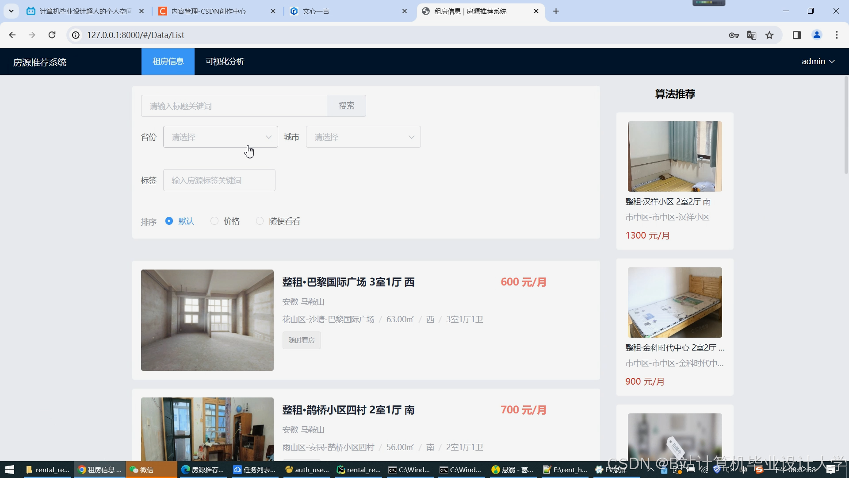This screenshot has width=849, height=478.
Task: Expand the 城市 city dropdown
Action: (363, 137)
